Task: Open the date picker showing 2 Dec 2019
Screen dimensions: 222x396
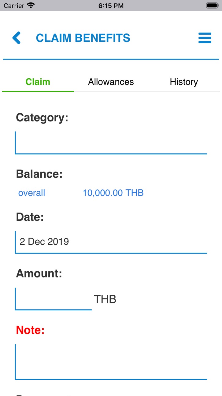Action: (x=111, y=242)
